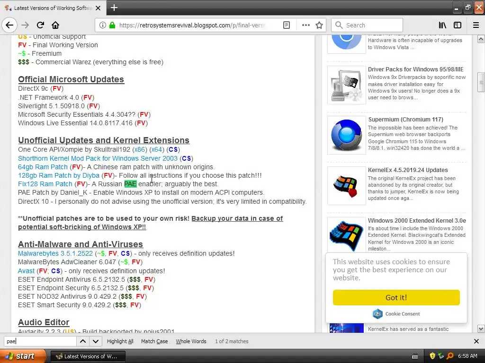Close the find bar
Image resolution: width=485 pixels, height=363 pixels.
pos(476,341)
